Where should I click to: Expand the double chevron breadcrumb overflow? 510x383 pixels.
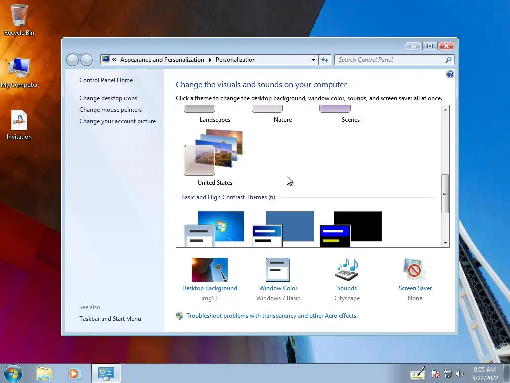point(114,60)
